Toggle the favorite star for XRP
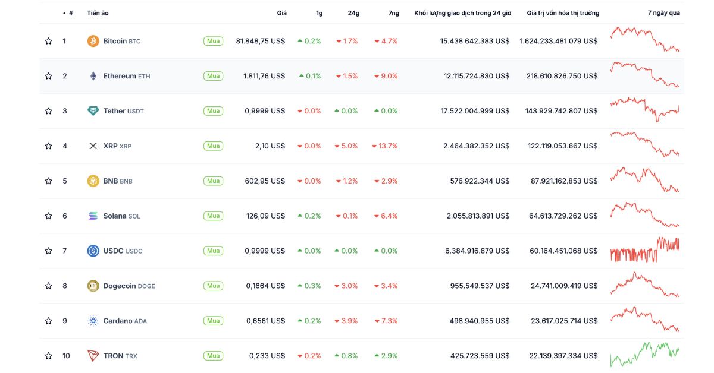Viewport: 714px width, 373px height. click(x=49, y=146)
